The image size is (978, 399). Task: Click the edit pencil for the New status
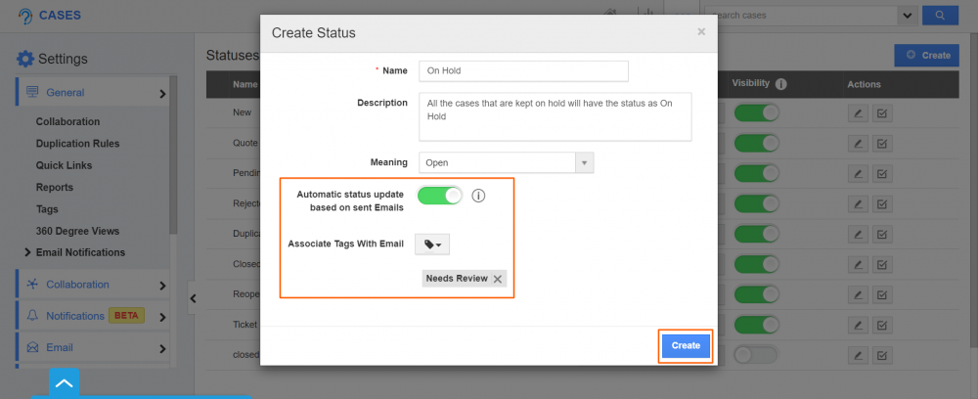[x=858, y=113]
